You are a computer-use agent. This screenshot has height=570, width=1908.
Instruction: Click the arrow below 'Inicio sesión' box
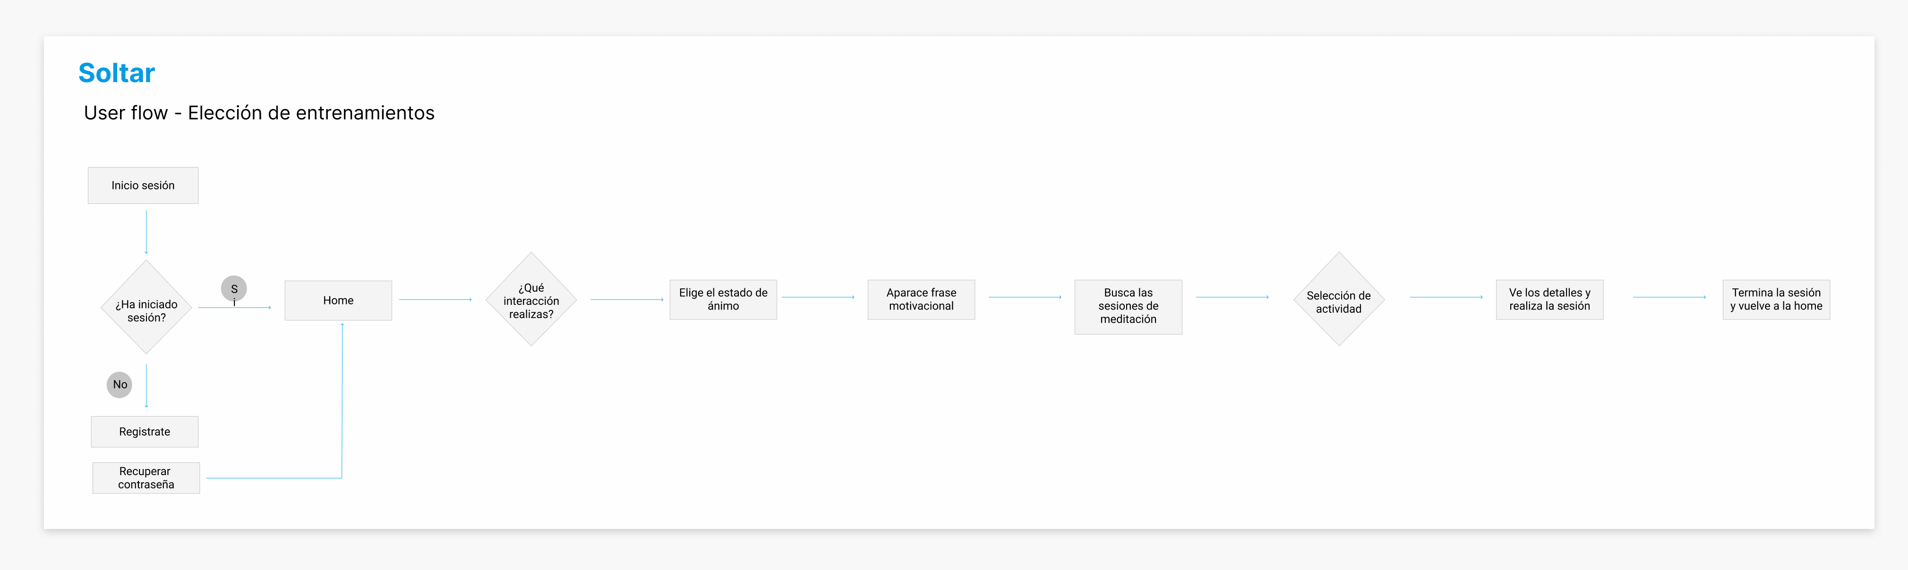tap(146, 232)
